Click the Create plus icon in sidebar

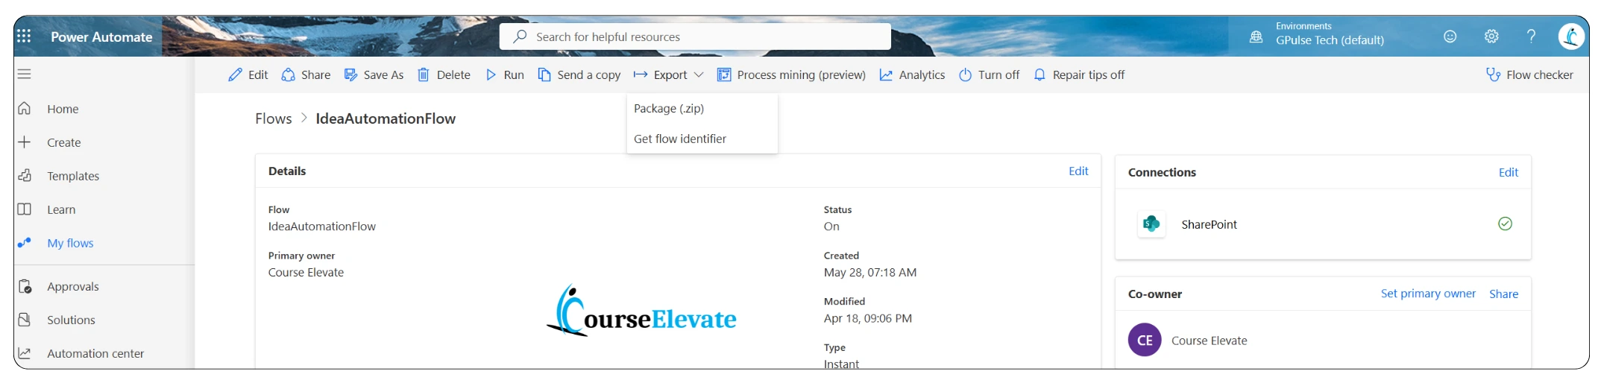click(x=25, y=142)
